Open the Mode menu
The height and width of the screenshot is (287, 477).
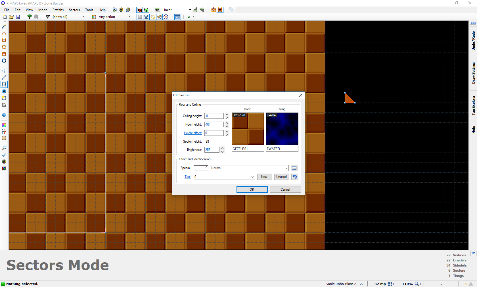click(x=43, y=10)
